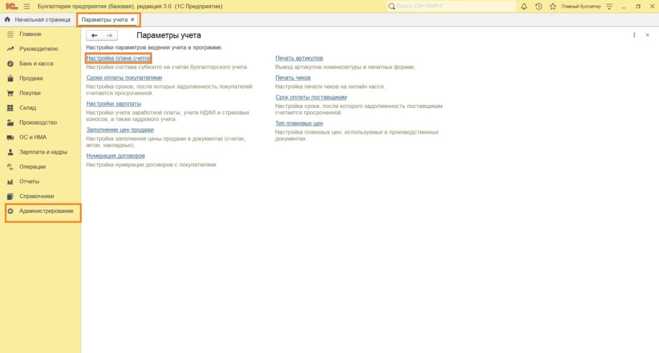Image resolution: width=659 pixels, height=353 pixels.
Task: Close the Параметры учета tab
Action: (x=133, y=19)
